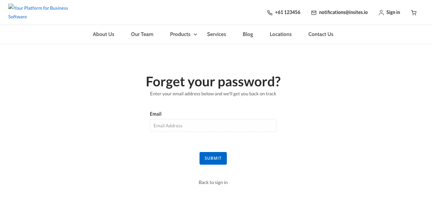Screen dimensions: 432x197
Task: Select the Locations menu item
Action: click(281, 34)
